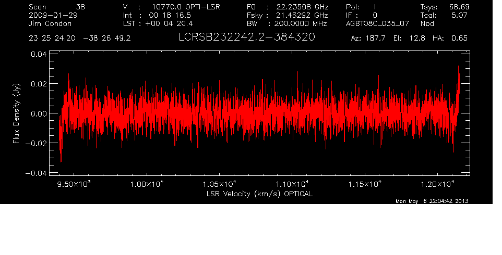Click the 1.10×10⁴ x-axis tick label

point(292,184)
